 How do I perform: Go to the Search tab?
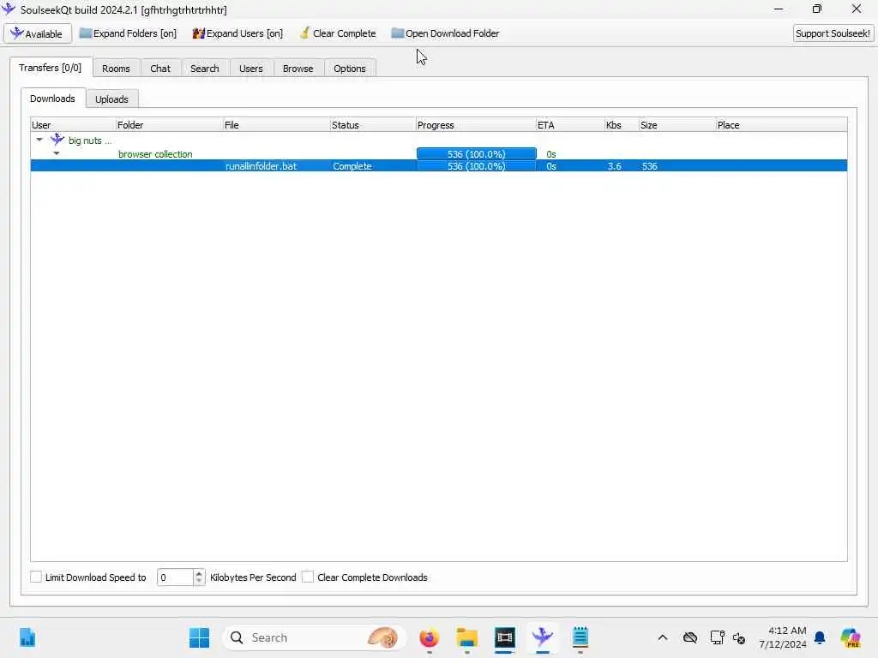click(204, 69)
